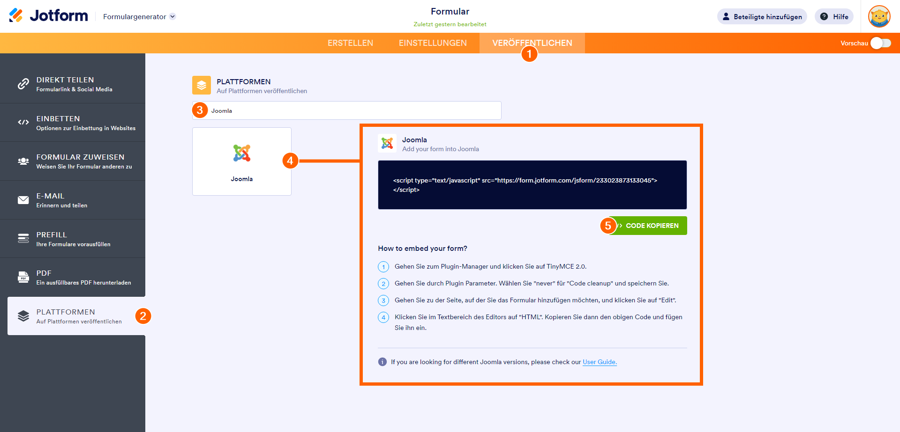Image resolution: width=900 pixels, height=432 pixels.
Task: Open the VERÖFFENTLICHEN tab
Action: [532, 43]
